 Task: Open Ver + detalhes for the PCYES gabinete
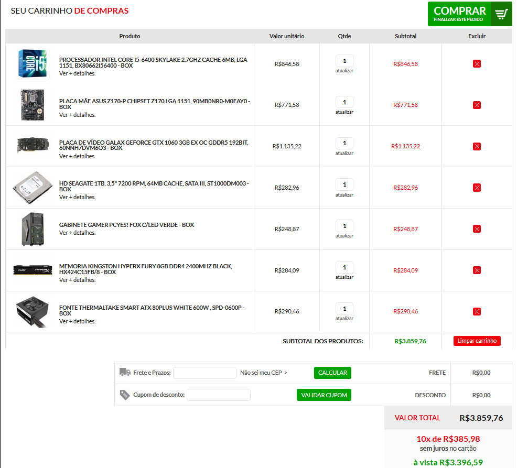click(78, 233)
